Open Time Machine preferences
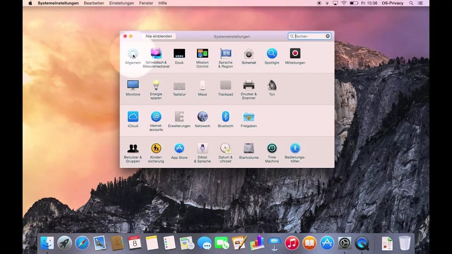The image size is (452, 254). click(x=272, y=153)
